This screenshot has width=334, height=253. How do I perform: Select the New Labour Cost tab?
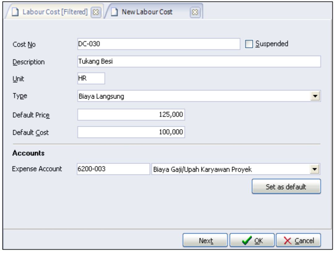point(147,12)
